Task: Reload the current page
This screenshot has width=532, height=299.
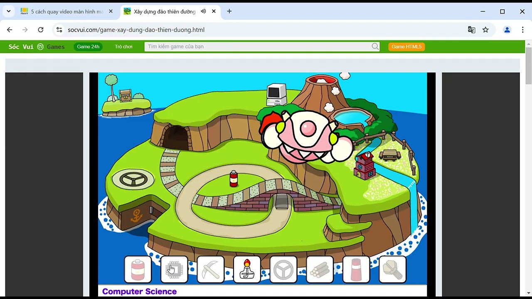Action: tap(41, 30)
